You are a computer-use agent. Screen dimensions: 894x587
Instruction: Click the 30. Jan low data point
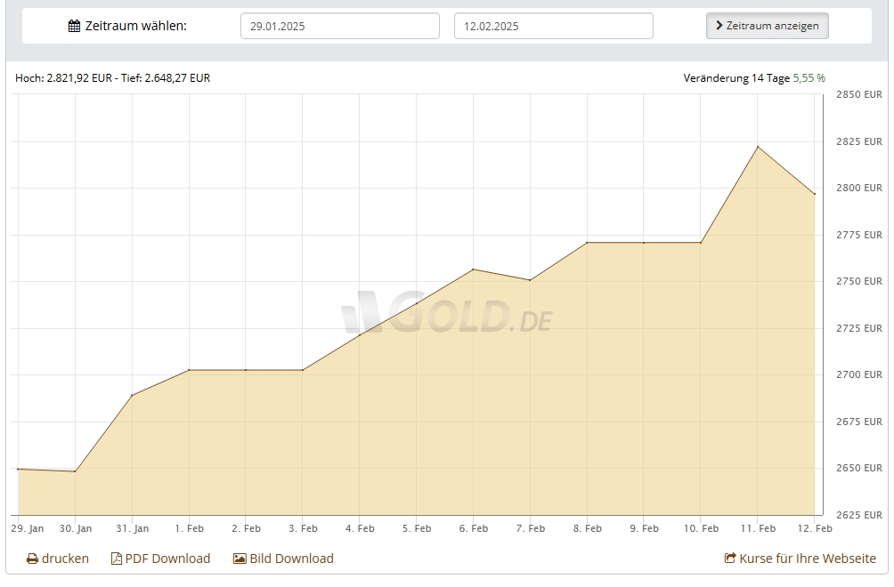(76, 471)
